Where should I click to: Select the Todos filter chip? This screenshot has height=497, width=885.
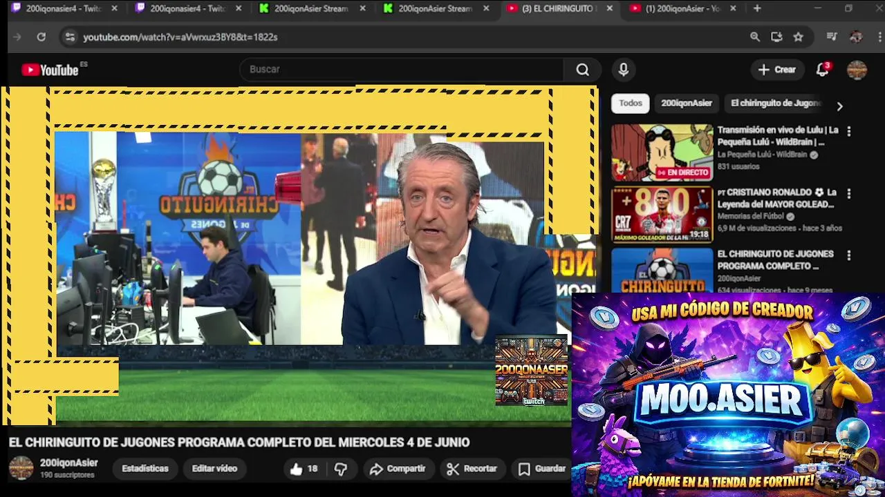(x=630, y=103)
